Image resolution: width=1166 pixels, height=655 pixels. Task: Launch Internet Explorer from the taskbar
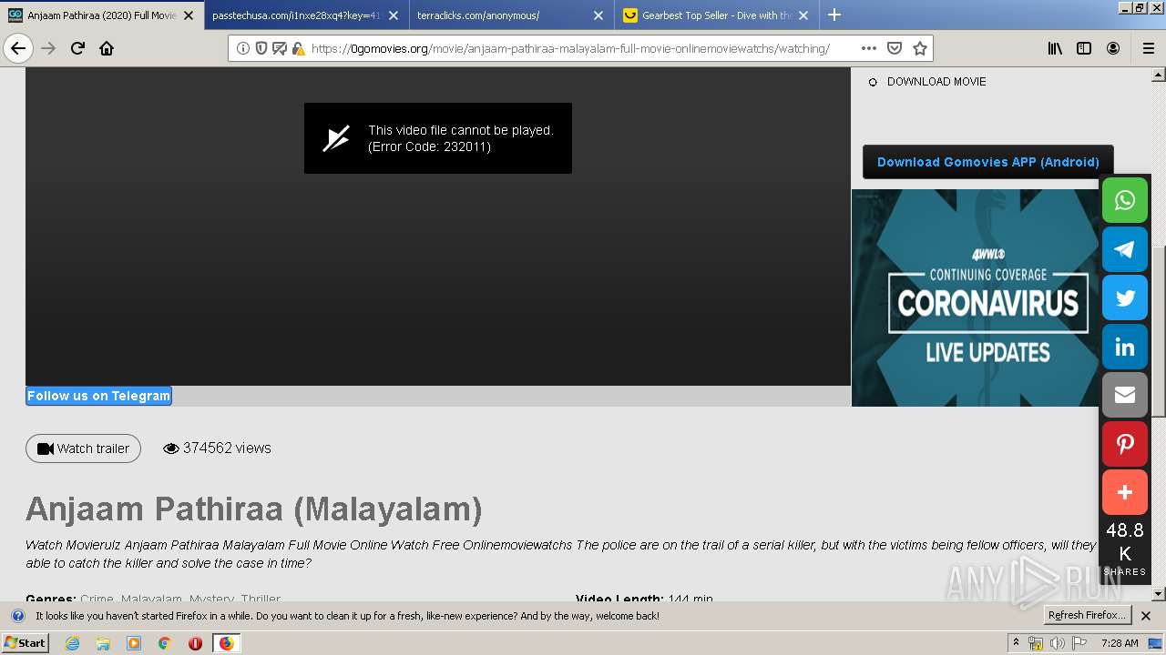coord(72,643)
